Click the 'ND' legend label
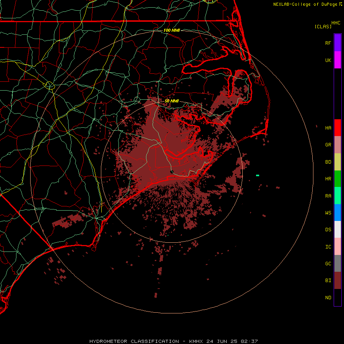The image size is (344, 344). pyautogui.click(x=328, y=298)
